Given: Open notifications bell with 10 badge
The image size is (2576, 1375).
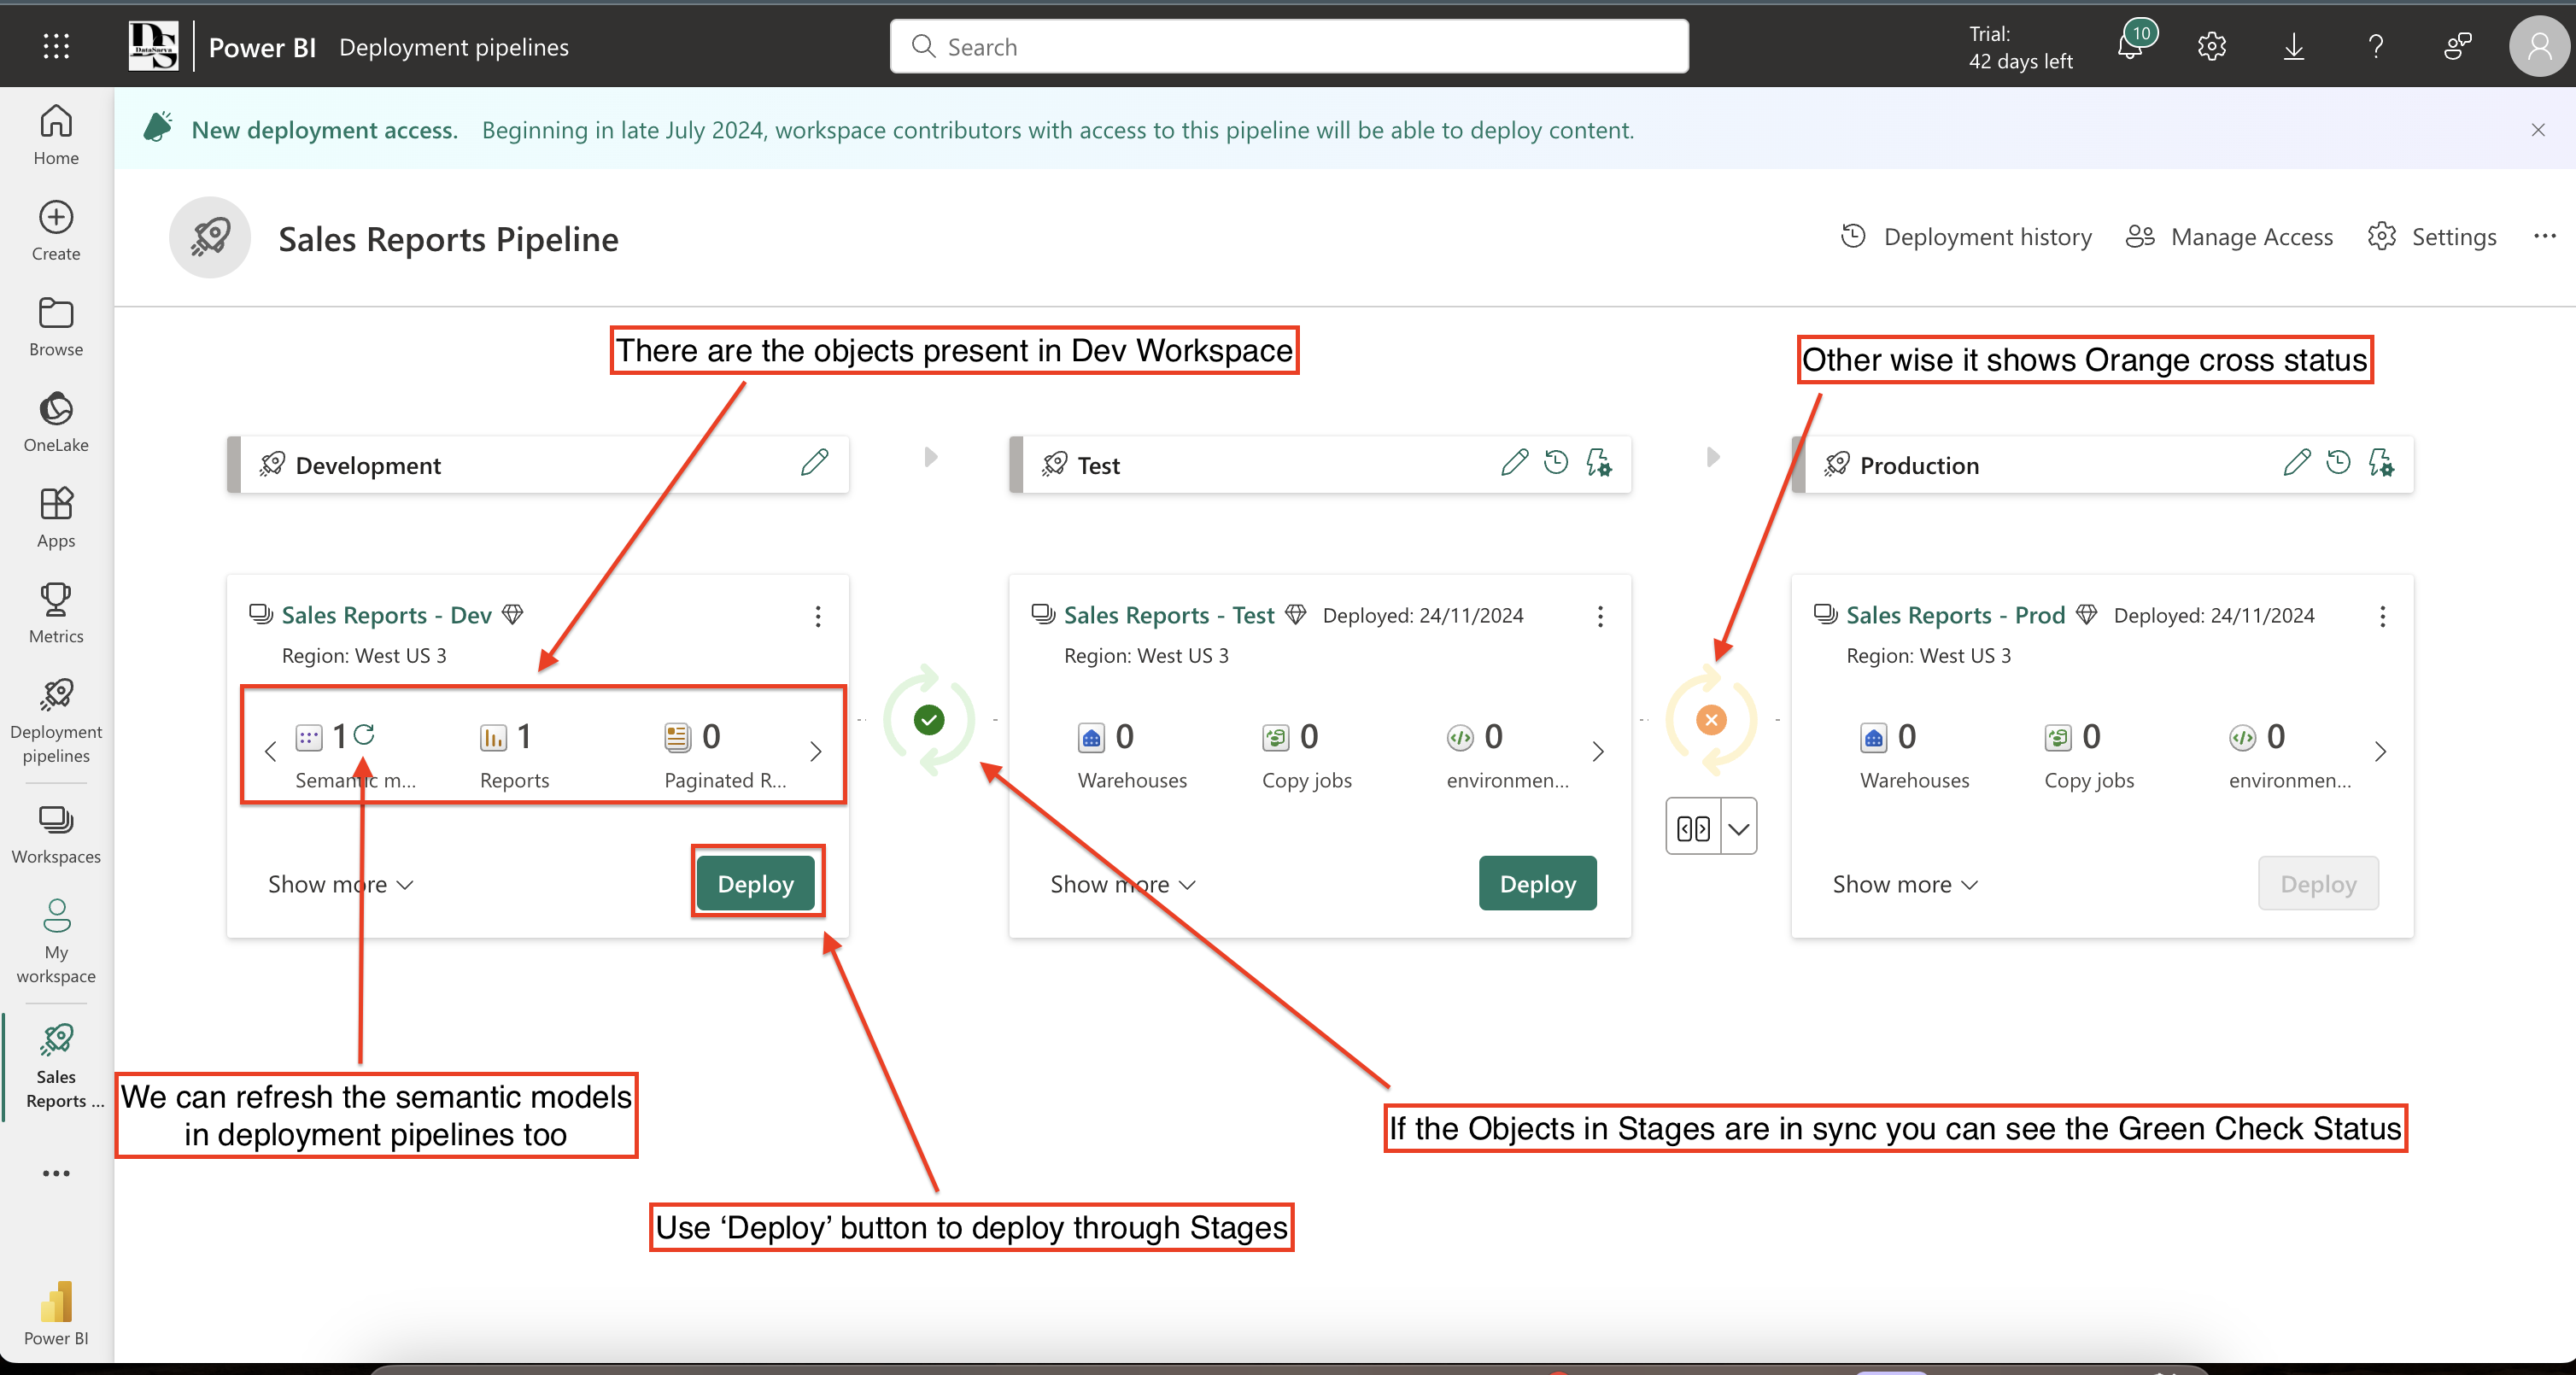Looking at the screenshot, I should tap(2133, 43).
